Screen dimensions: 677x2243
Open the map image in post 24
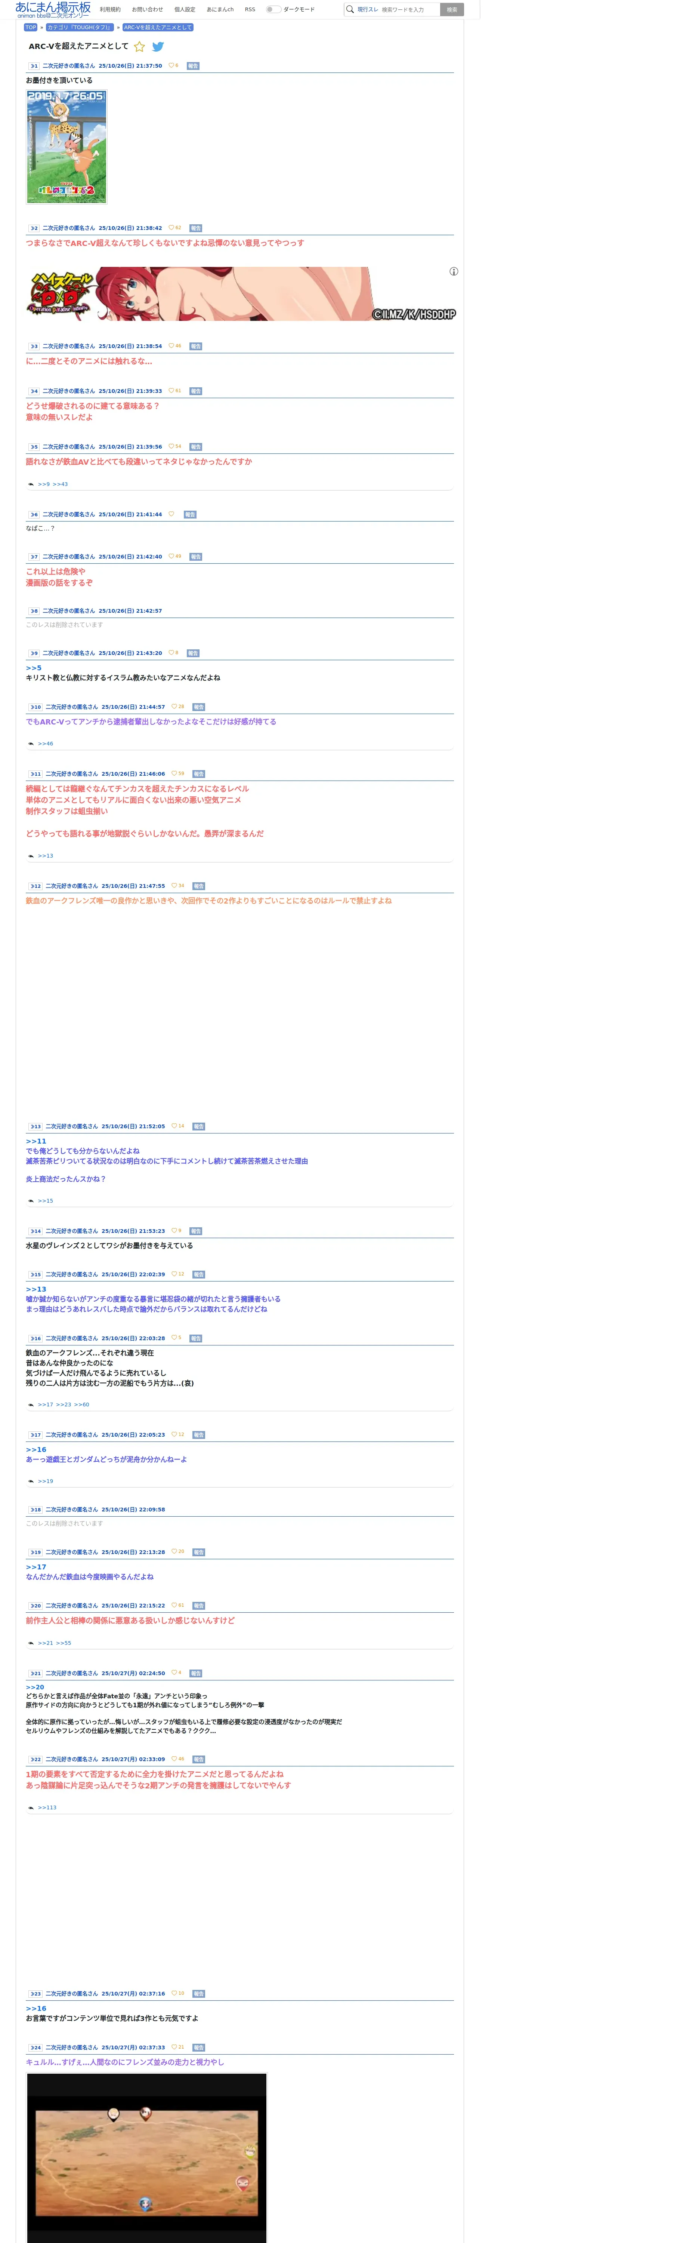pos(146,2159)
